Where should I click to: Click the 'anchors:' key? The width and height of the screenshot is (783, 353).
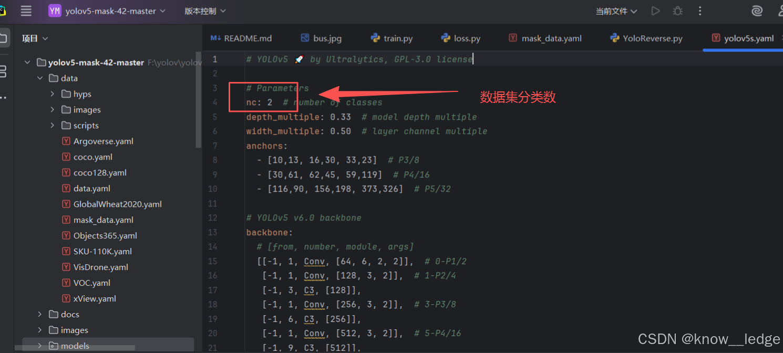pos(267,146)
